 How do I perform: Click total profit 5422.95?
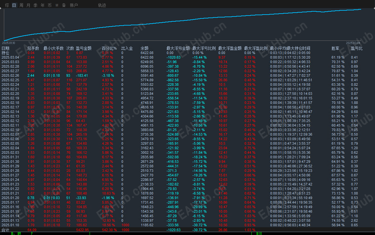(83, 230)
